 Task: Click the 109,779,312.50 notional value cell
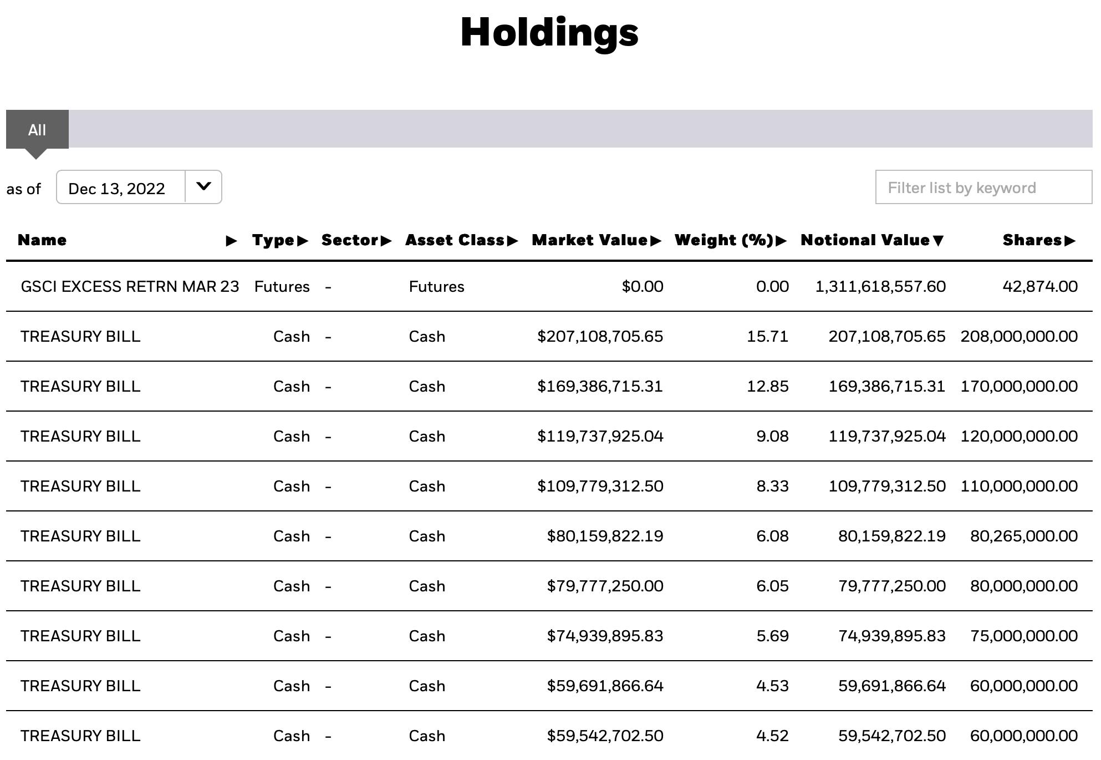[x=887, y=486]
